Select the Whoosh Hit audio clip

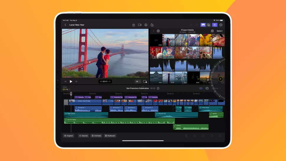pos(176,115)
